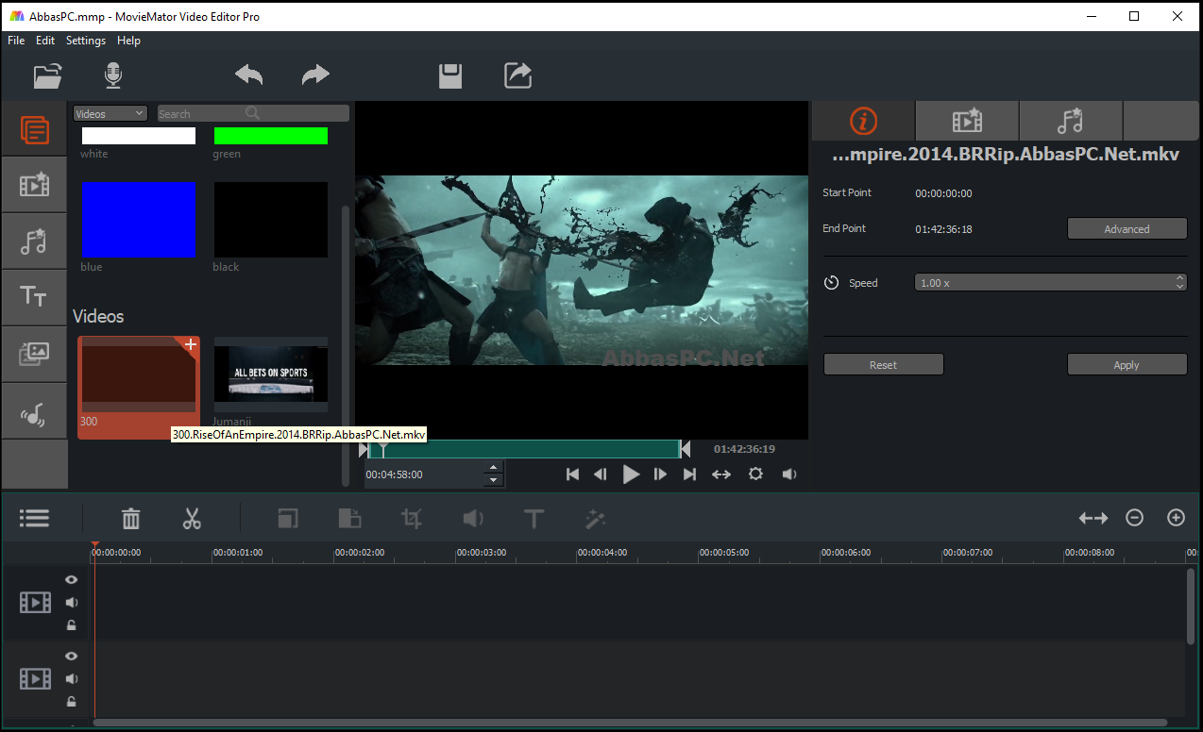This screenshot has width=1203, height=732.
Task: Open the Speed 1.00 x dropdown
Action: [x=1051, y=283]
